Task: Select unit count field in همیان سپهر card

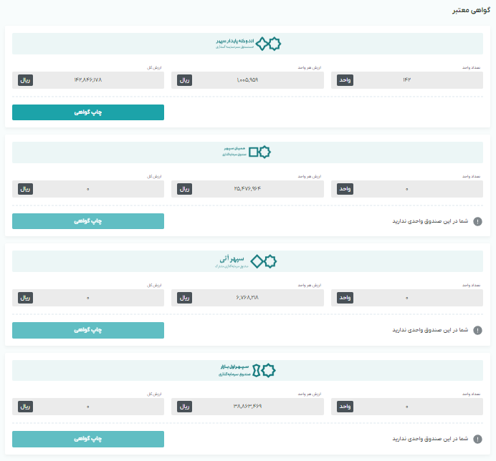Action: click(x=407, y=189)
